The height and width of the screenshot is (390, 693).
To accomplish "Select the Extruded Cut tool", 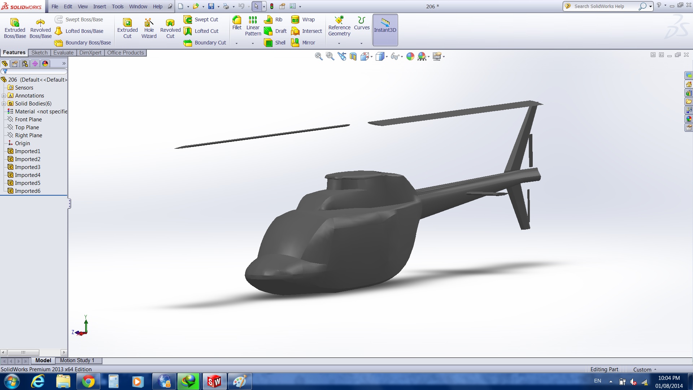I will pos(127,28).
